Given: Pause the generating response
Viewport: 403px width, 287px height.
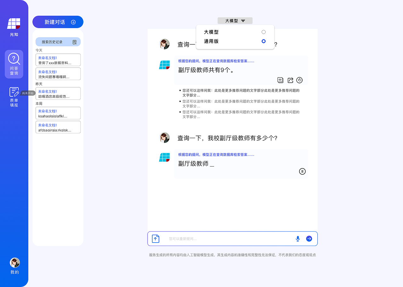Looking at the screenshot, I should (302, 171).
